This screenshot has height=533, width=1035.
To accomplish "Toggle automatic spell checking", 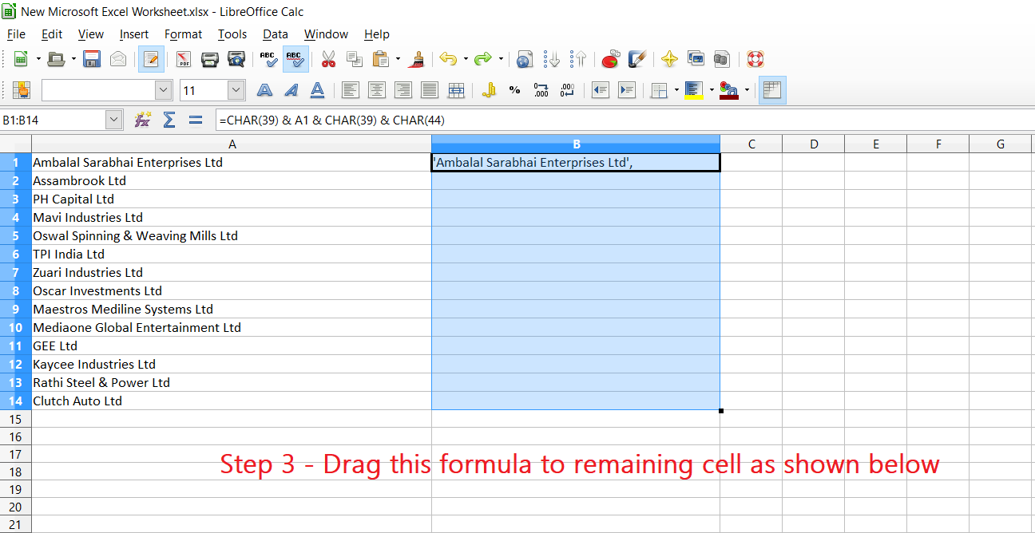I will (x=295, y=59).
